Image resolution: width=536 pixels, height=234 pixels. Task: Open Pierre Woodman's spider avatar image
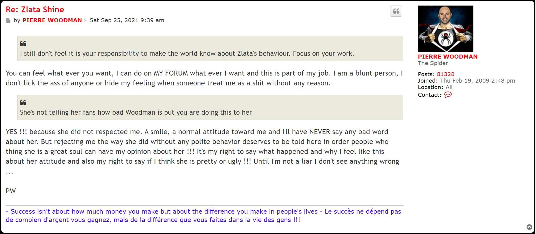445,28
